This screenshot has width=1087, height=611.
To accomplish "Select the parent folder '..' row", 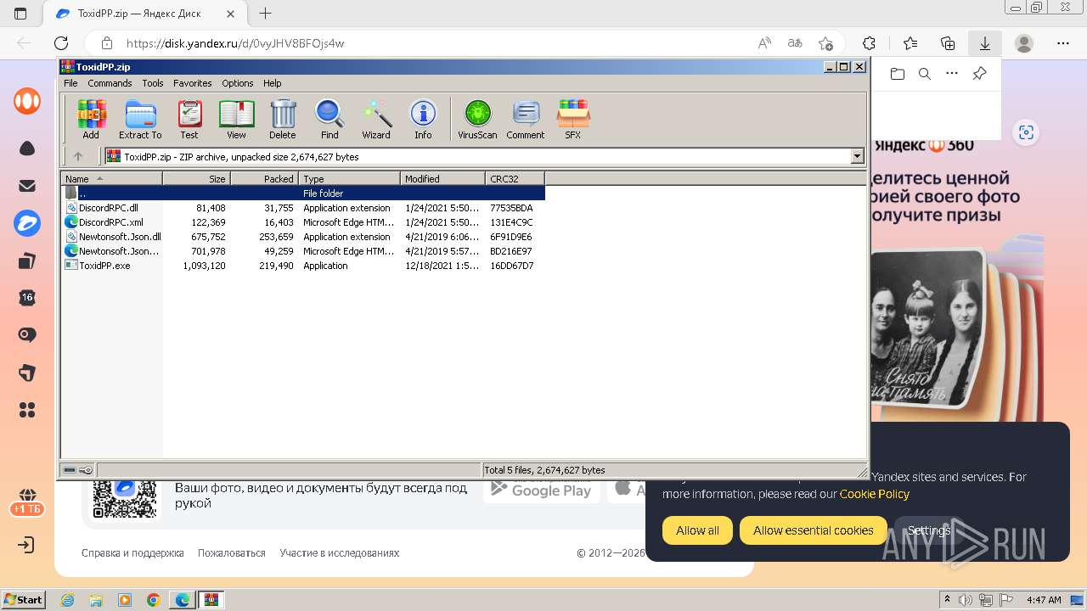I will pos(303,193).
